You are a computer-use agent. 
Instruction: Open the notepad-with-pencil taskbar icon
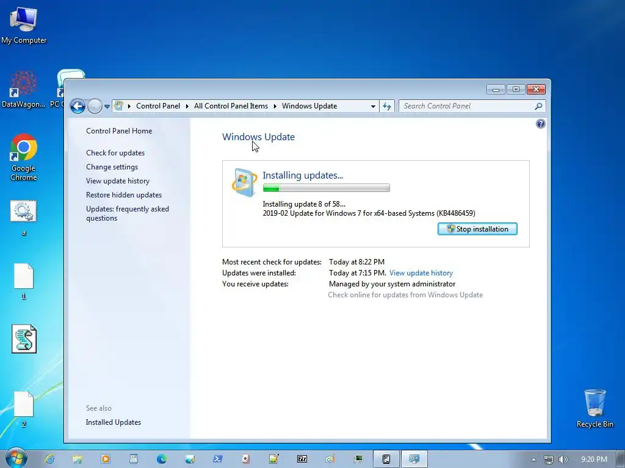[x=273, y=459]
